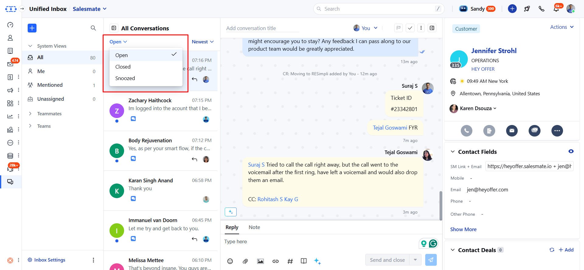
Task: Insert emoji in reply
Action: tap(230, 261)
